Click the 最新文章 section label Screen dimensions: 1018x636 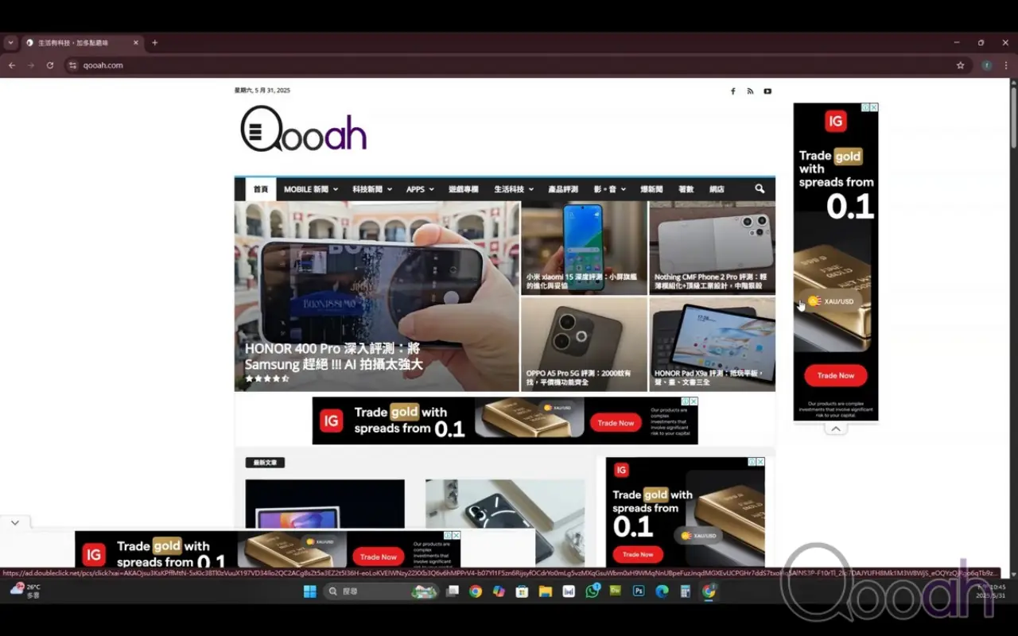(265, 463)
